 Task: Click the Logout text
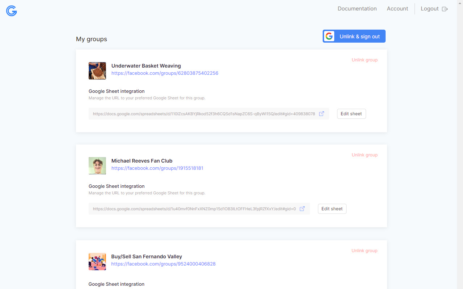click(x=430, y=9)
